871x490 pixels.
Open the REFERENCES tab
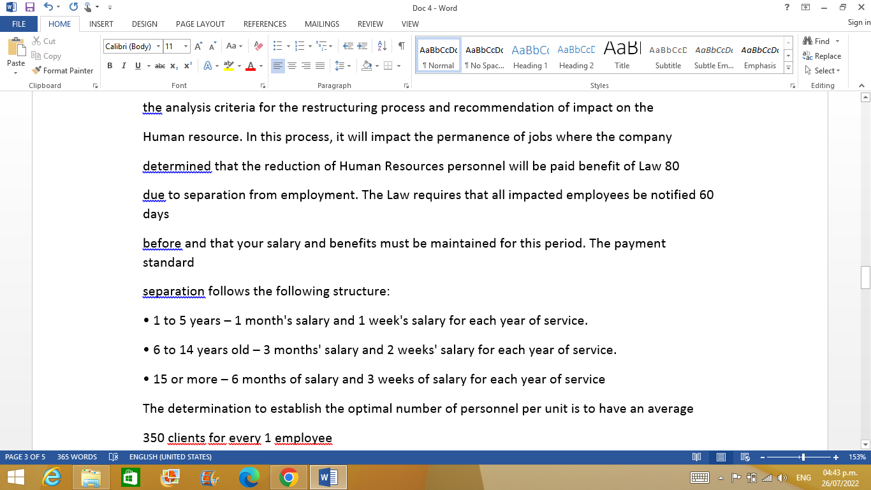(265, 24)
